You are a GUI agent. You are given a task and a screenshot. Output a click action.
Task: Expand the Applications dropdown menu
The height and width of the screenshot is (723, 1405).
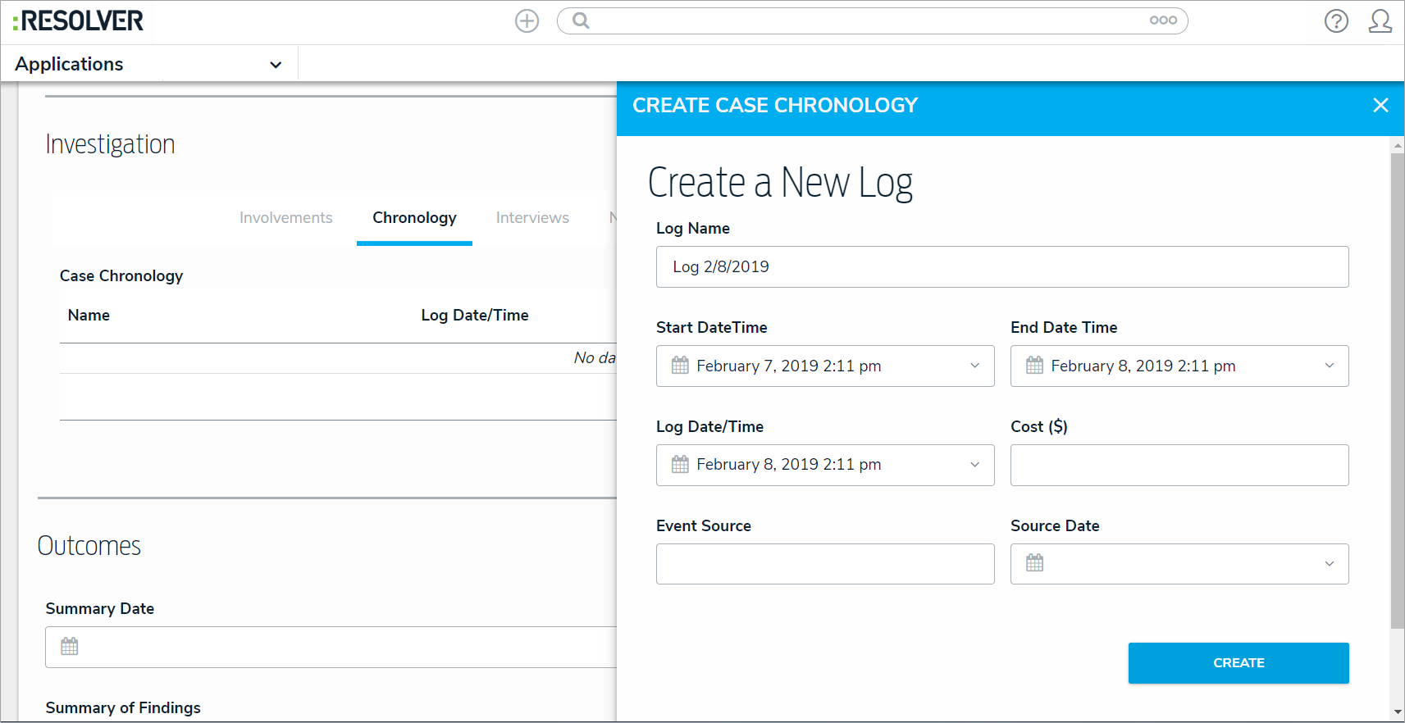pos(276,65)
